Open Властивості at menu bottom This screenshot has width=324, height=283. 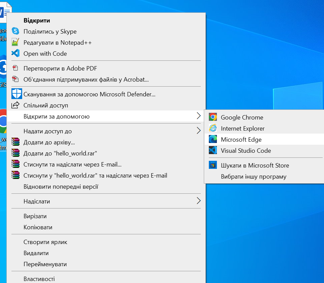click(106, 279)
